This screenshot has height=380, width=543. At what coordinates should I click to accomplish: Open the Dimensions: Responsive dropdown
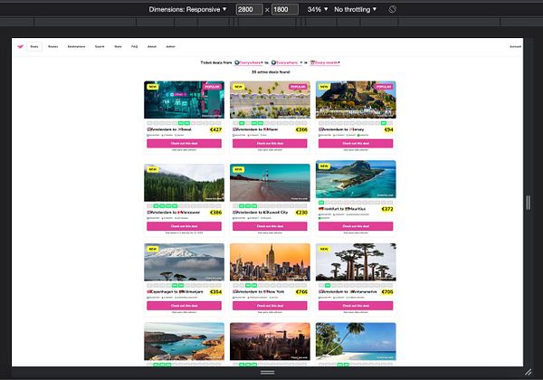pos(187,9)
